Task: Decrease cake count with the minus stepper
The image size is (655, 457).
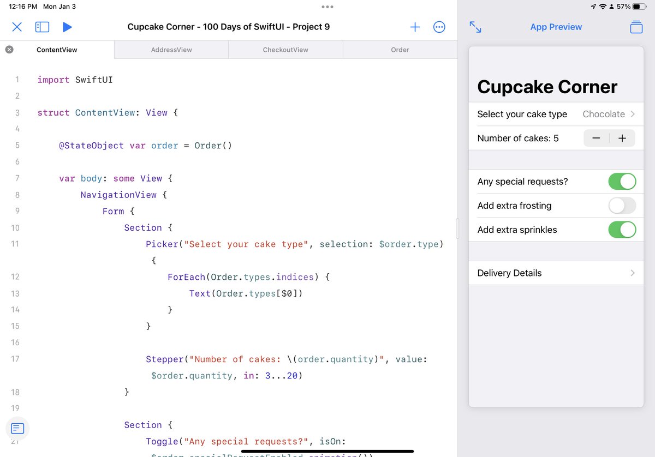Action: (596, 138)
